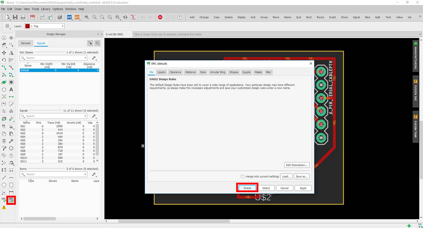The height and width of the screenshot is (228, 423).
Task: Click the red X ratsnest-cancel icon in top toolbar
Action: click(133, 17)
